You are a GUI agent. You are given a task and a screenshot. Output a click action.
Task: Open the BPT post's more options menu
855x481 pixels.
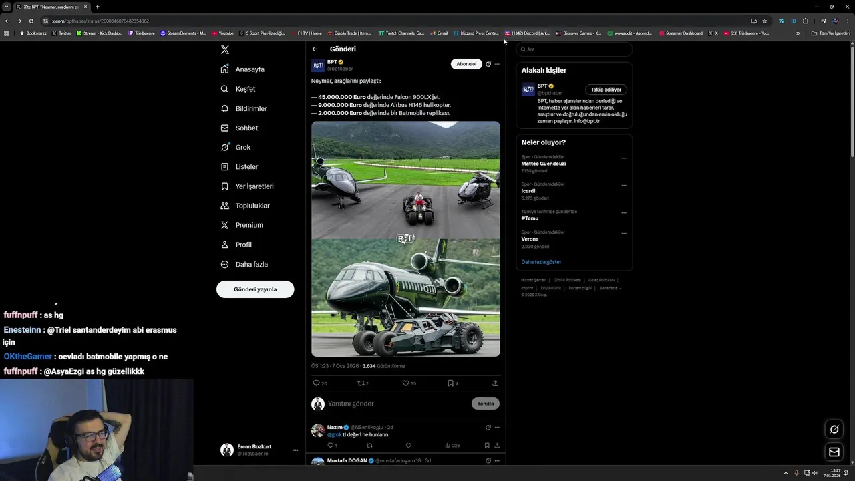point(497,64)
